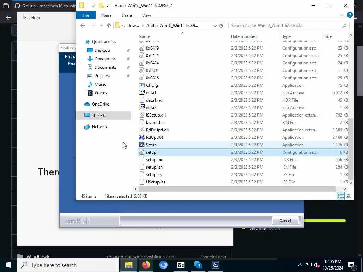The width and height of the screenshot is (363, 272).
Task: Select OneDrive in navigation pane
Action: (100, 104)
